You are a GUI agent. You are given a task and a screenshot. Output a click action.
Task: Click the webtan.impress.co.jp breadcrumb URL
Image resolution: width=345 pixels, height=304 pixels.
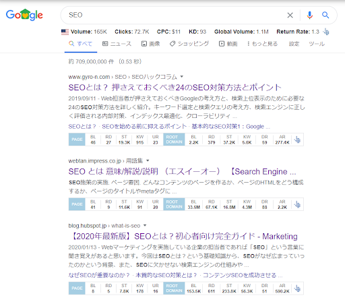95,160
